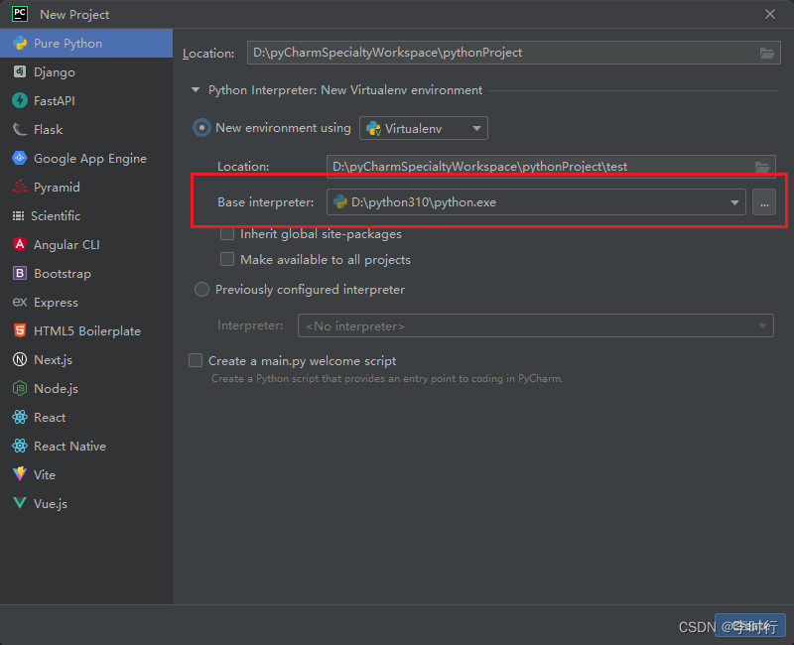Click D:\python310\python.exe interpreter text
This screenshot has width=794, height=645.
424,202
